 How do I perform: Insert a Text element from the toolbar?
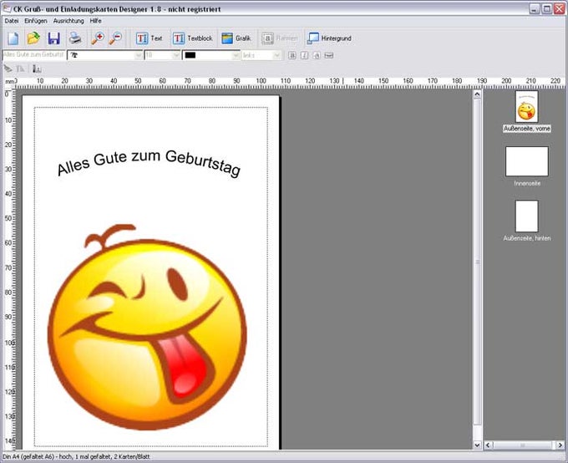(150, 38)
